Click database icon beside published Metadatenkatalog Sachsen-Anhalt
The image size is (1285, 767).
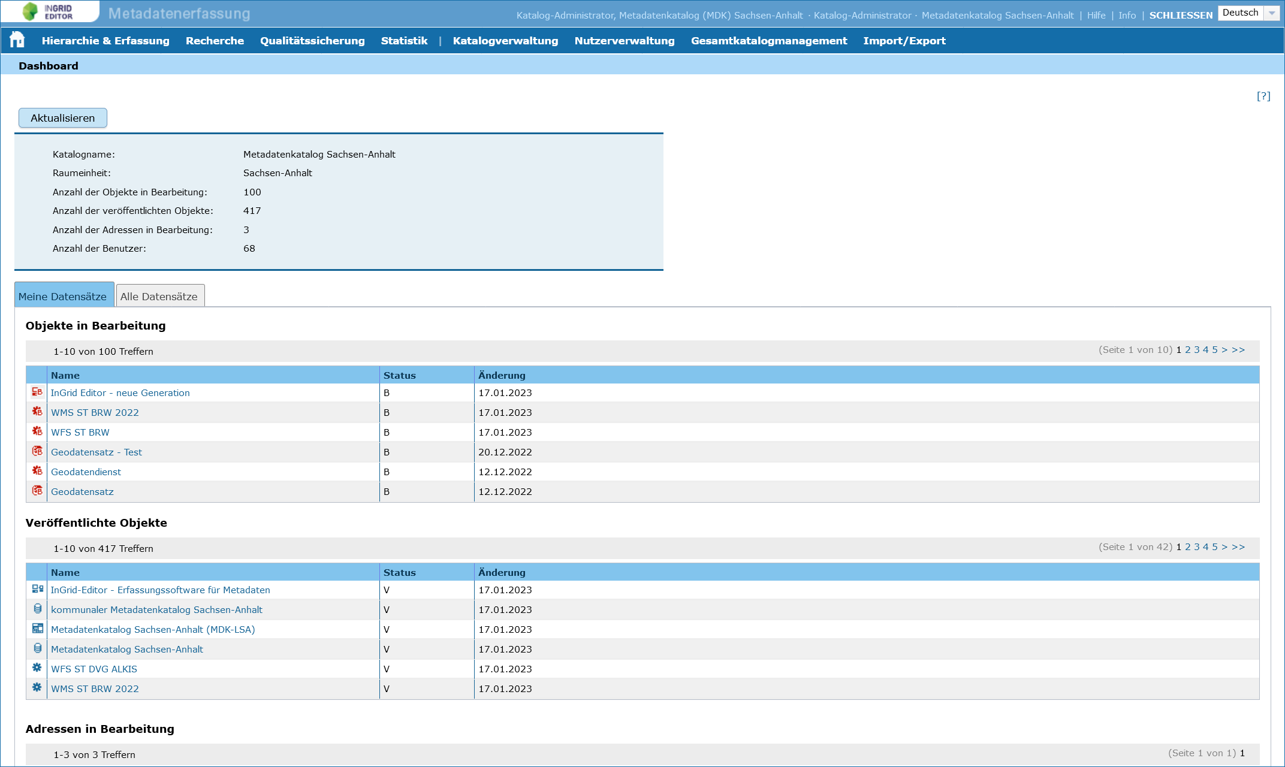click(37, 648)
